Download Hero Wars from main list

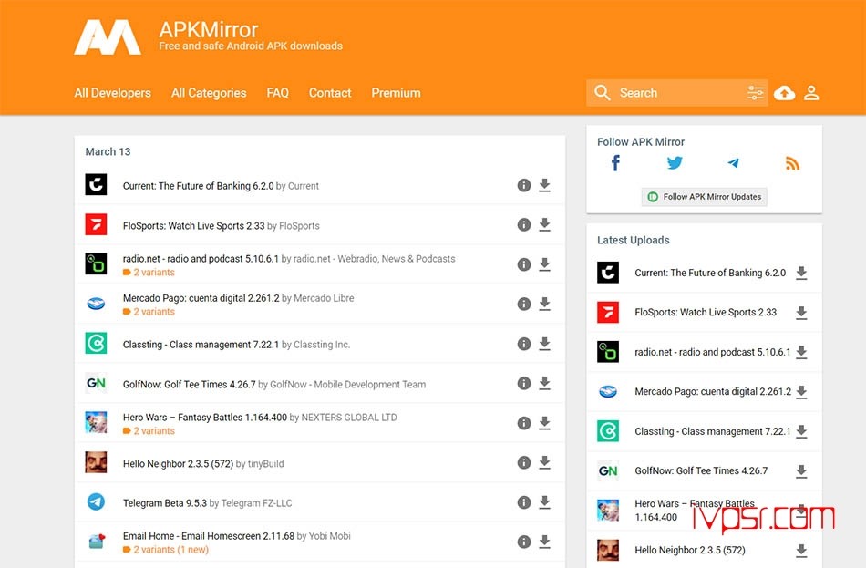pos(544,423)
